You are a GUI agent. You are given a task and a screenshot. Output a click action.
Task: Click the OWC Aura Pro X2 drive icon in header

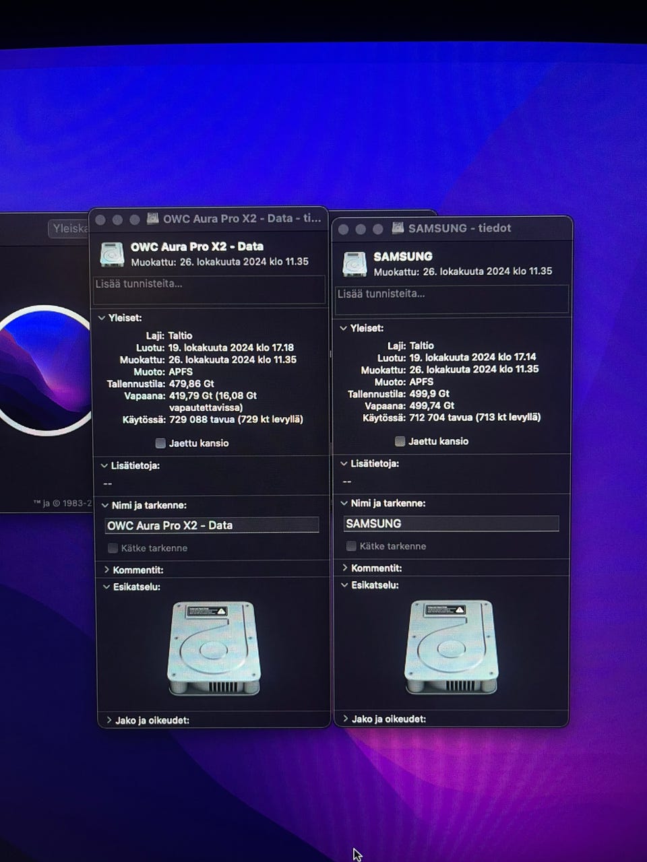pos(112,255)
